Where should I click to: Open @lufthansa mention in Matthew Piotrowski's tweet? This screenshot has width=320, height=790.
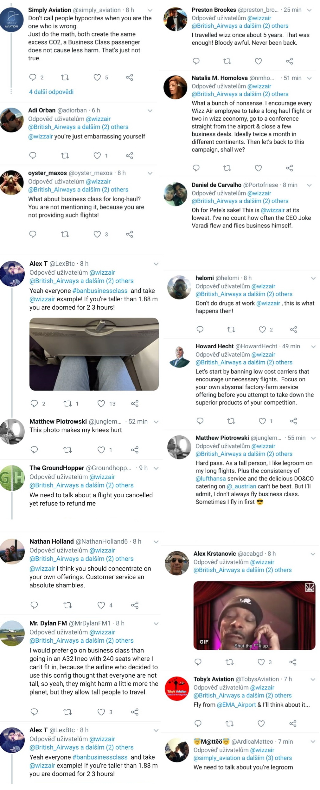[211, 479]
